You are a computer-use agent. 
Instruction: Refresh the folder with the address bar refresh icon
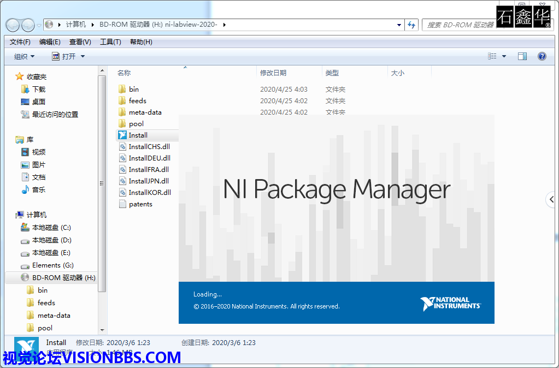coord(411,25)
